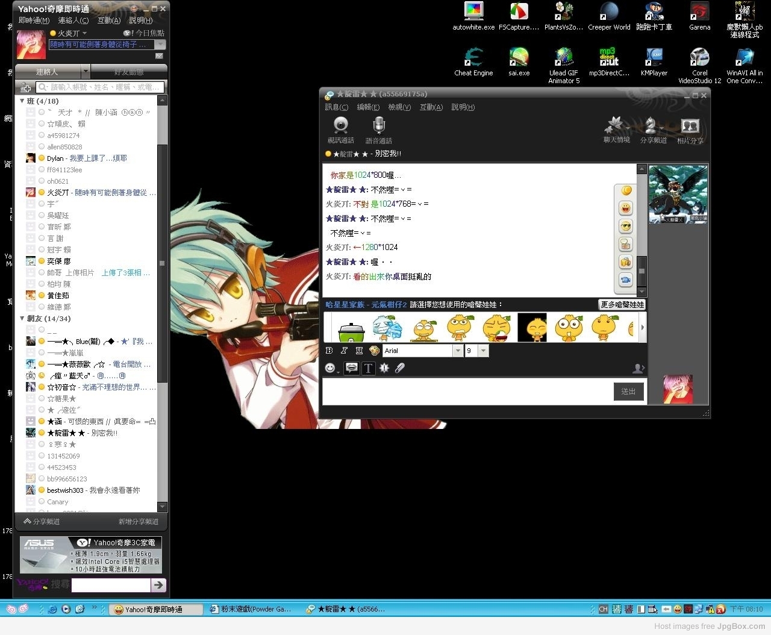The width and height of the screenshot is (771, 635).
Task: Click the 送出 send button
Action: (x=628, y=392)
